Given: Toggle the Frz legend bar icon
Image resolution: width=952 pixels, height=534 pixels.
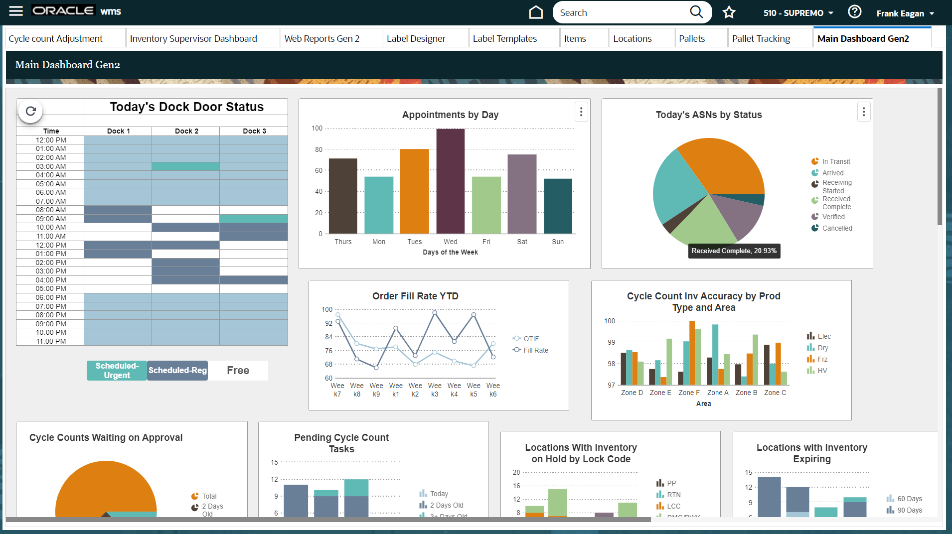Looking at the screenshot, I should point(810,359).
